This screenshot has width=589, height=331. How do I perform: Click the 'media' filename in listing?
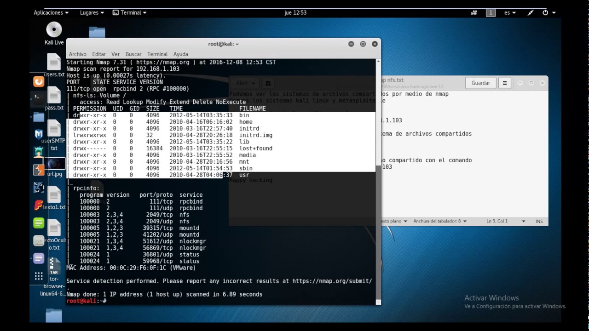pos(248,155)
